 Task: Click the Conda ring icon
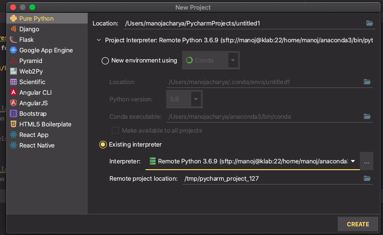click(x=189, y=60)
